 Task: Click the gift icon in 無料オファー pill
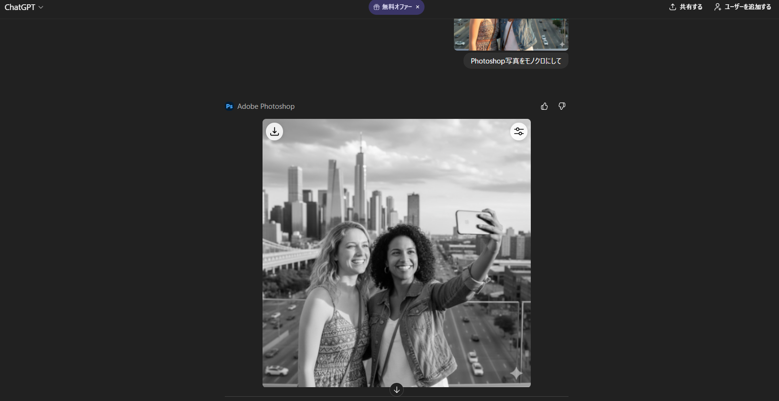pos(377,7)
